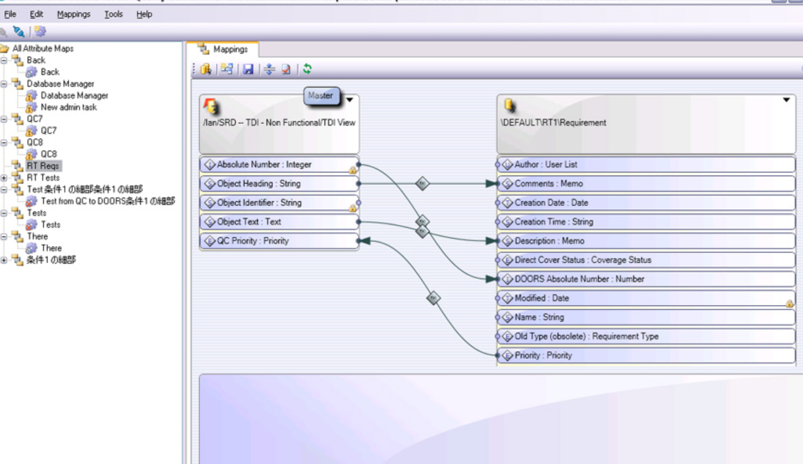Select Direct Cover Status : Coverage Status attribute

point(646,260)
